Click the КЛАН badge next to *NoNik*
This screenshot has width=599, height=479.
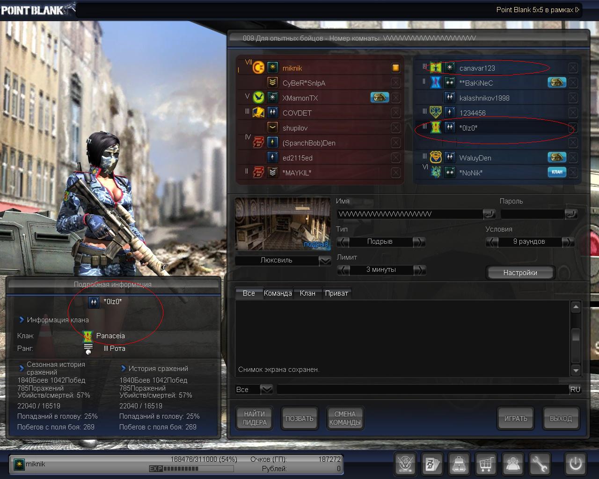pos(557,172)
